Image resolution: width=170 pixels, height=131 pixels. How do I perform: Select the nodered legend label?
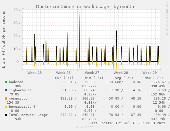tap(16, 82)
